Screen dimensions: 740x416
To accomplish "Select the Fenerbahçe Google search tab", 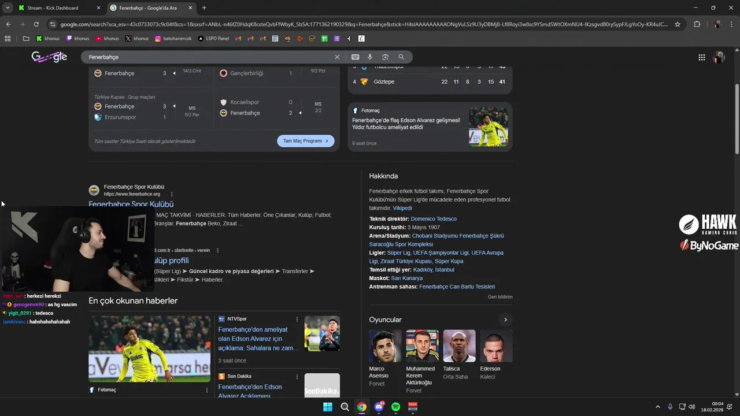I will [x=148, y=8].
